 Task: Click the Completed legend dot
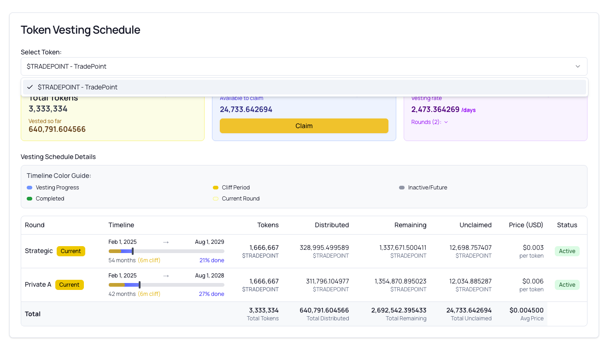click(30, 199)
